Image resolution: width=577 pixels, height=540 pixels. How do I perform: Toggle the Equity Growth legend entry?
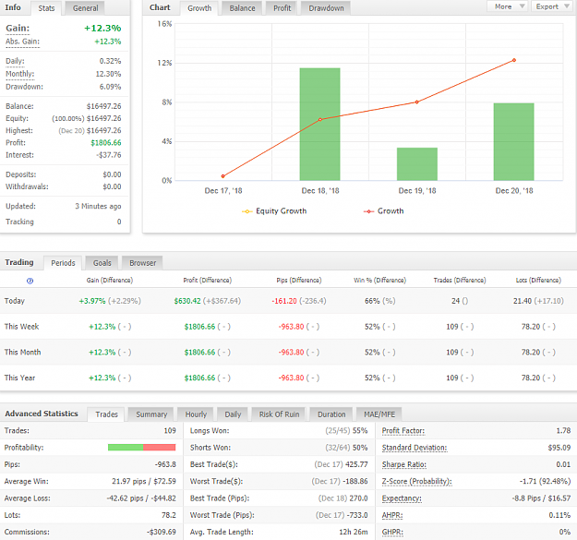(x=274, y=211)
